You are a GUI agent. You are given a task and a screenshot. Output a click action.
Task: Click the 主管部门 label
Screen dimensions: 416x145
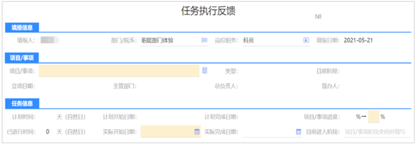125,86
